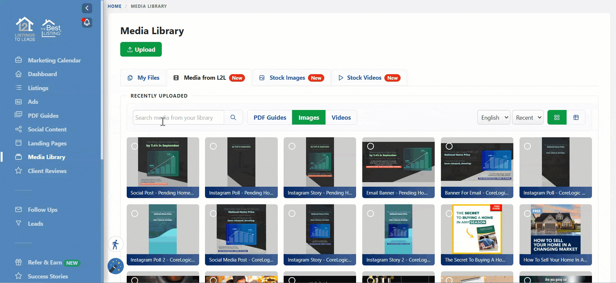The image size is (616, 283).
Task: Click the Social Content share icon
Action: [x=19, y=129]
